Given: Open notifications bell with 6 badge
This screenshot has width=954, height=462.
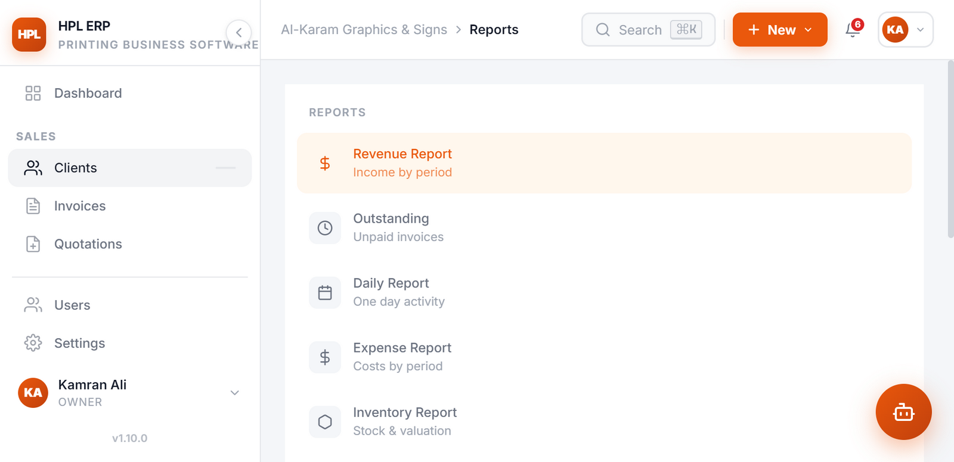Looking at the screenshot, I should tap(853, 29).
